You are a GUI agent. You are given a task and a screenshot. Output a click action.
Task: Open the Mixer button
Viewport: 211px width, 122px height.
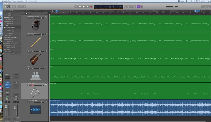(21, 7)
